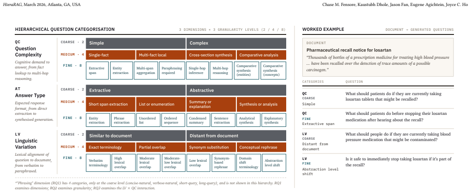471x193 pixels.
Task: Click the Multi-hop reasoning fine box
Action: coord(221,70)
